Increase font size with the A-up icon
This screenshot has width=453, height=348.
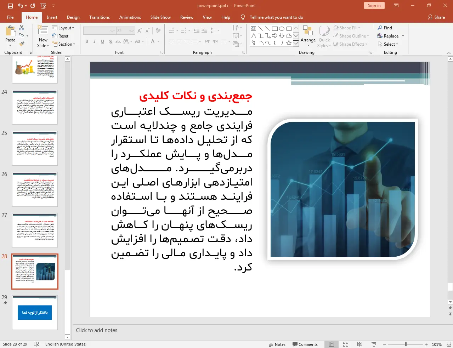coord(140,31)
